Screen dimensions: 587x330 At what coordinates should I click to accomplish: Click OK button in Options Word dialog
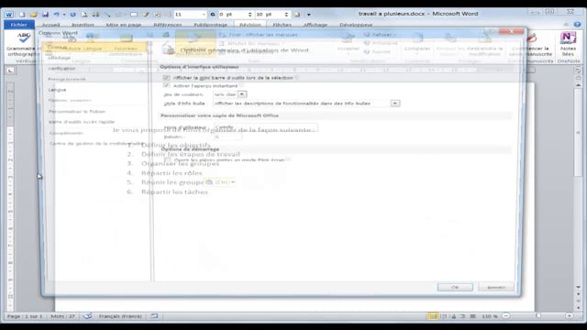coord(455,287)
